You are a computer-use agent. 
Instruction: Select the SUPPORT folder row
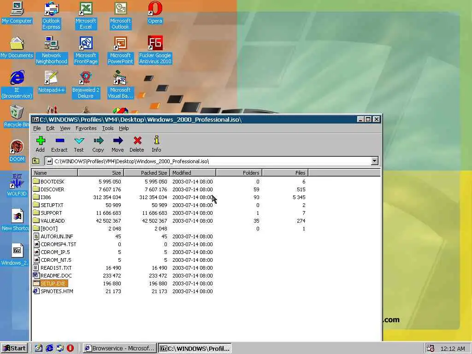(169, 213)
